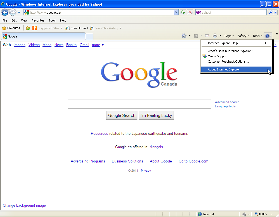Choose Online Support from Help menu
279x217 pixels.
coord(236,56)
